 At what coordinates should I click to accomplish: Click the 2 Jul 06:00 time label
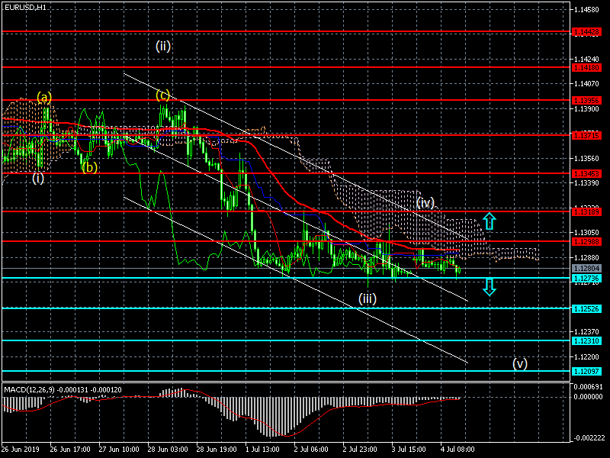point(311,450)
